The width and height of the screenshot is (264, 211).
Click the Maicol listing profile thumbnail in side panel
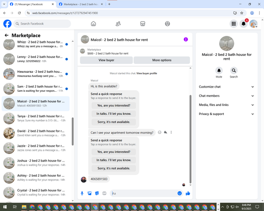pos(227,43)
